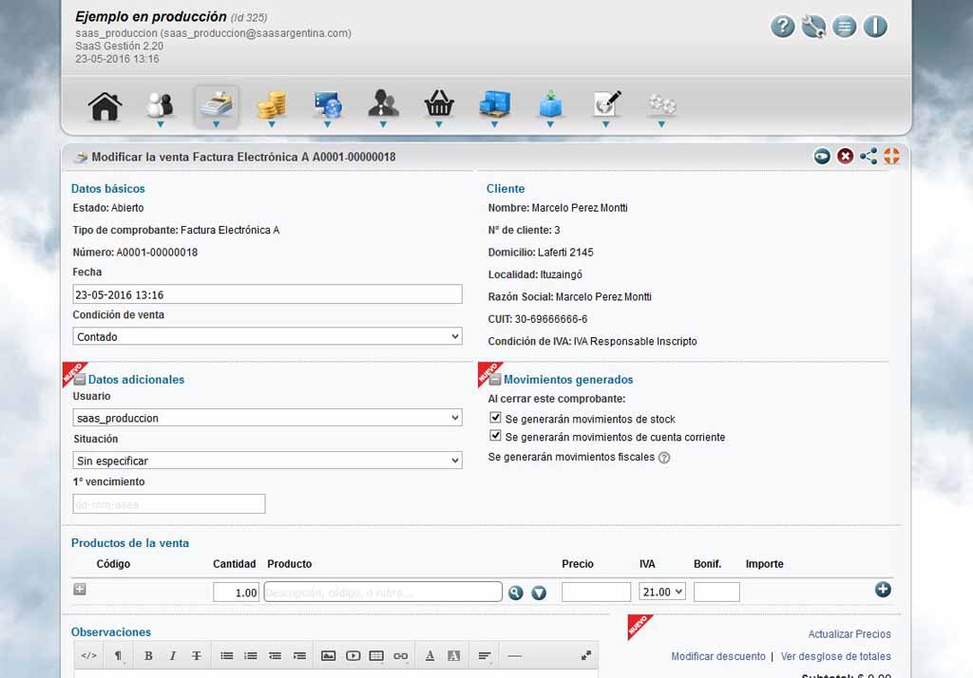Insert link in Observaciones editor
Screen dimensions: 973x678
pos(400,655)
